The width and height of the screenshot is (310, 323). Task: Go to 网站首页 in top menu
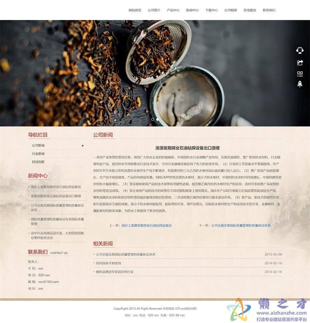point(135,10)
